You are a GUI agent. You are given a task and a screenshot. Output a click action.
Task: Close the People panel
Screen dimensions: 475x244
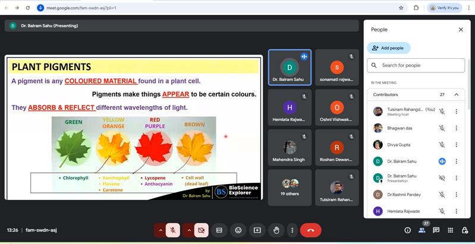coord(461,30)
